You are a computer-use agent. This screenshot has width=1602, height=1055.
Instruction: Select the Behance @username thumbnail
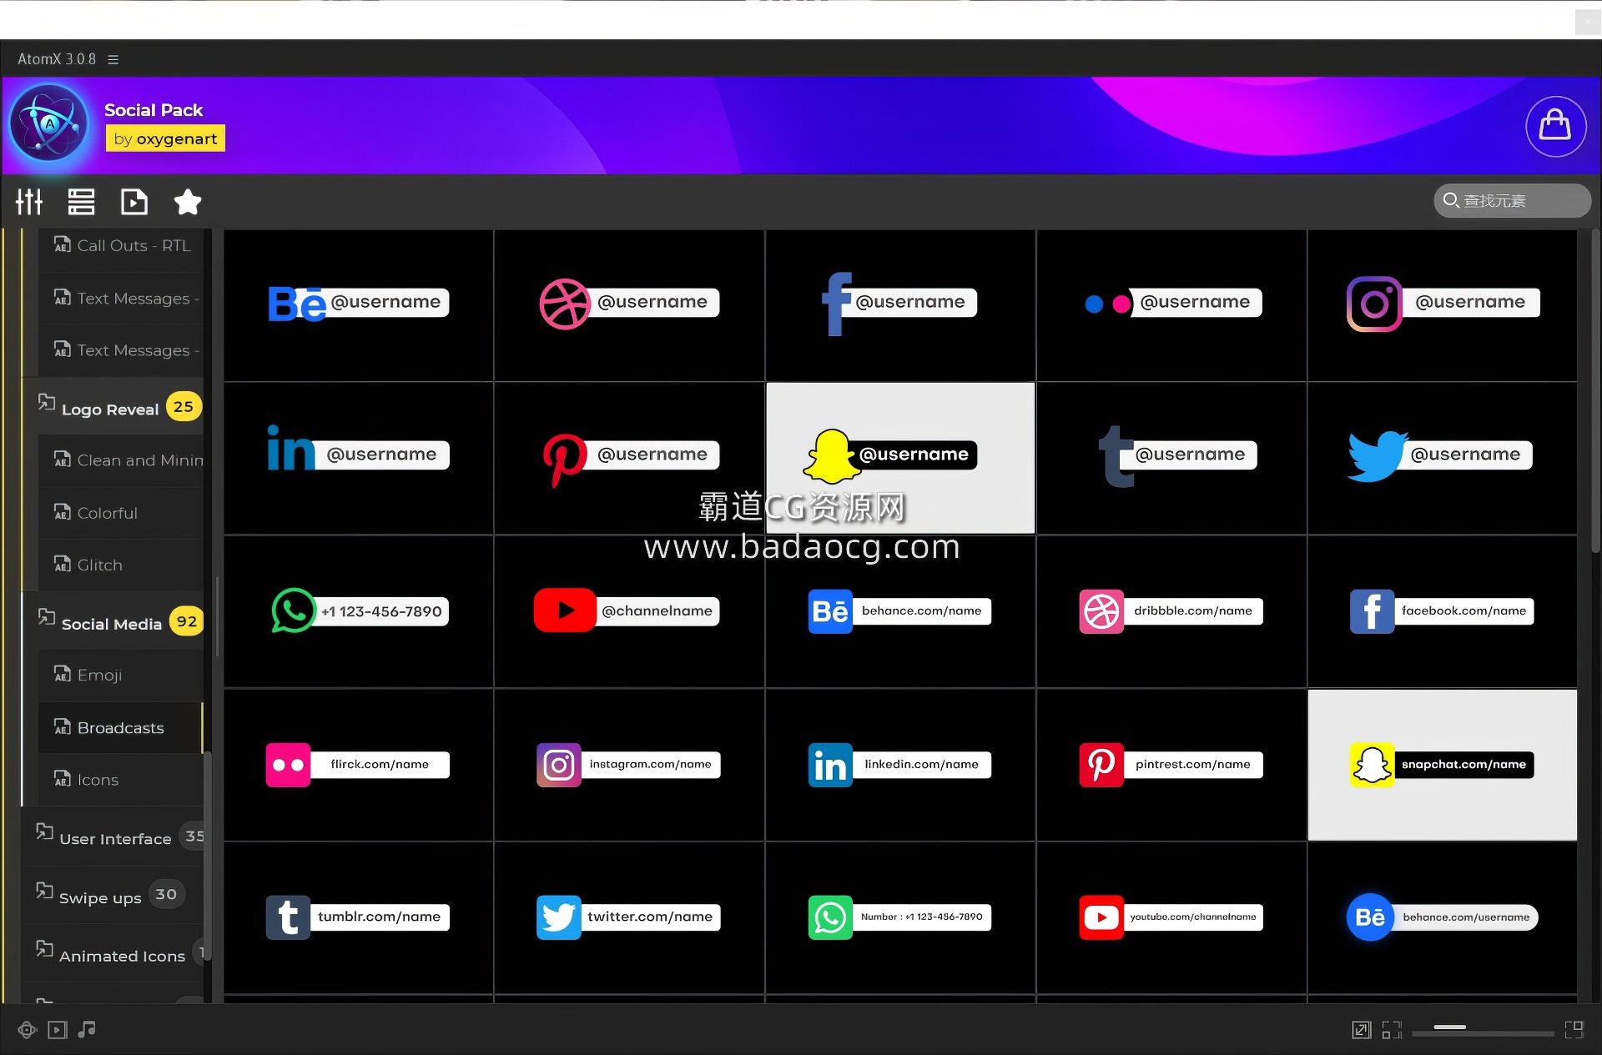[x=358, y=305]
